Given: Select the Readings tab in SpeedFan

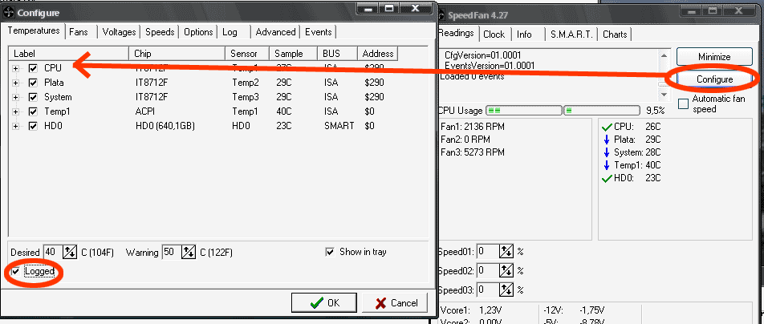Looking at the screenshot, I should click(x=457, y=33).
